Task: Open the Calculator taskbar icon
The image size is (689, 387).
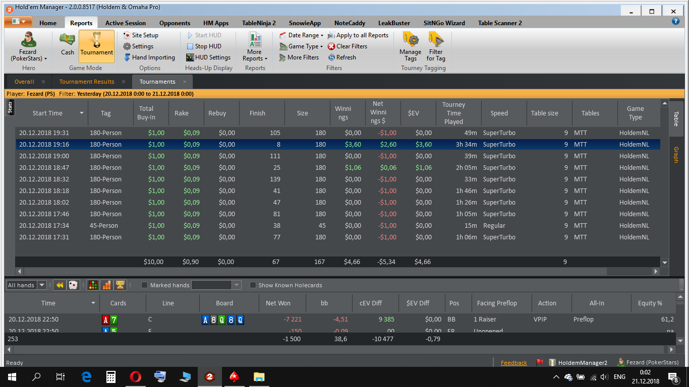Action: pyautogui.click(x=111, y=376)
